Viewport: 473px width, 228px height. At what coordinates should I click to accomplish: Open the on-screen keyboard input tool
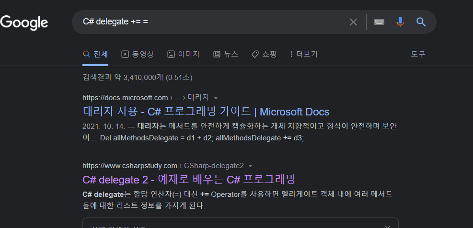[x=379, y=22]
